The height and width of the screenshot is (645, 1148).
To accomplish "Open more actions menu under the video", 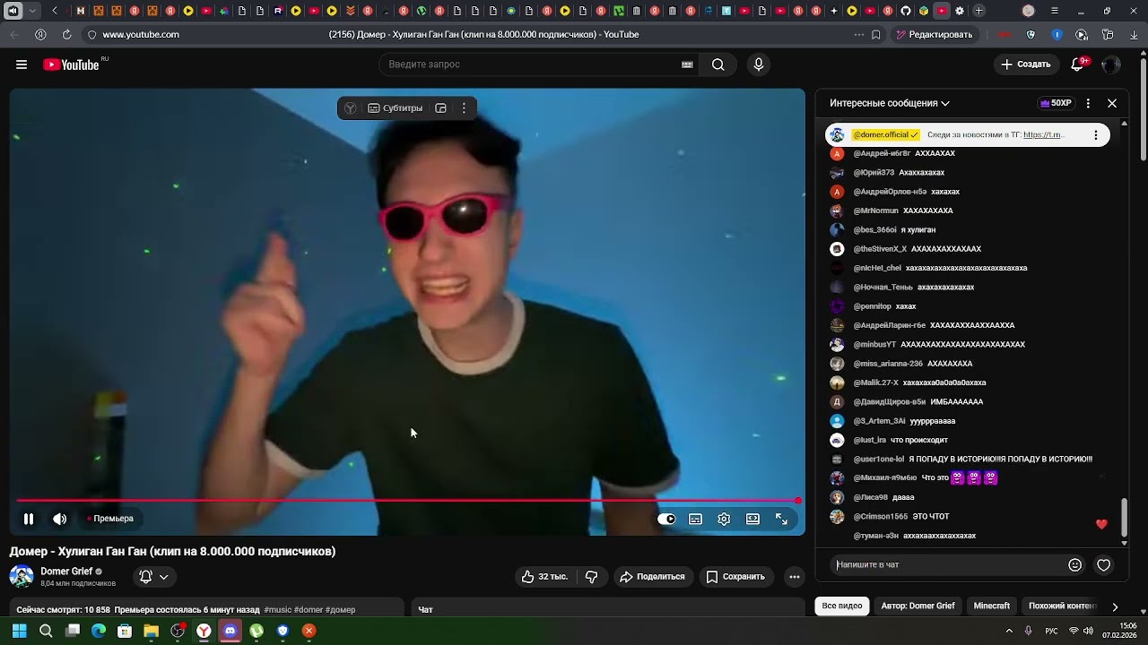I will click(x=795, y=577).
